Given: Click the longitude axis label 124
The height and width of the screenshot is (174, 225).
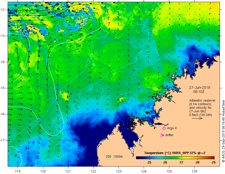Looking at the screenshot, I should [x=144, y=171].
